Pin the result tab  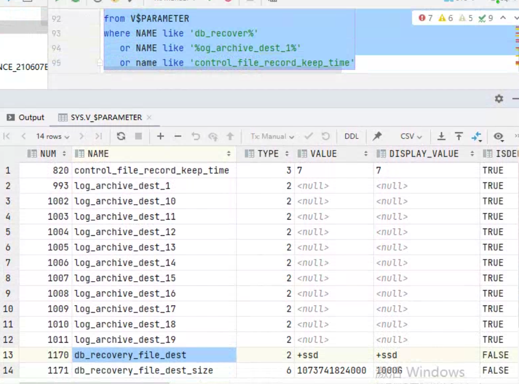click(x=377, y=136)
